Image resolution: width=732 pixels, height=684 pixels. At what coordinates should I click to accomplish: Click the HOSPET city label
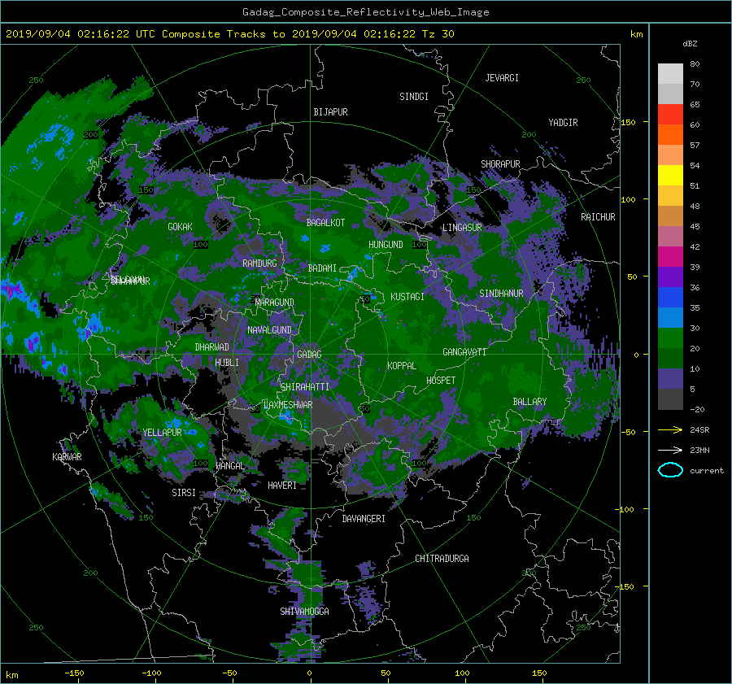coord(441,381)
